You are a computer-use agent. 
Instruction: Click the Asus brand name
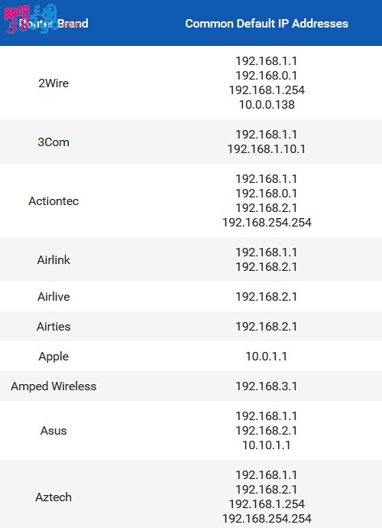tap(53, 430)
